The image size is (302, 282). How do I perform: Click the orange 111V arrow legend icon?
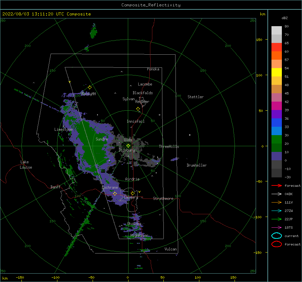click(276, 202)
